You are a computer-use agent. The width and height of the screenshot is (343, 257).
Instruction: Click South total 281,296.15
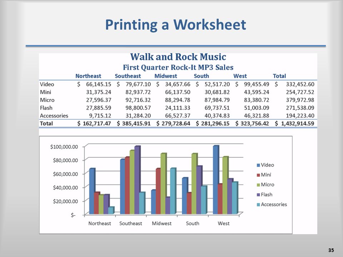(215, 124)
